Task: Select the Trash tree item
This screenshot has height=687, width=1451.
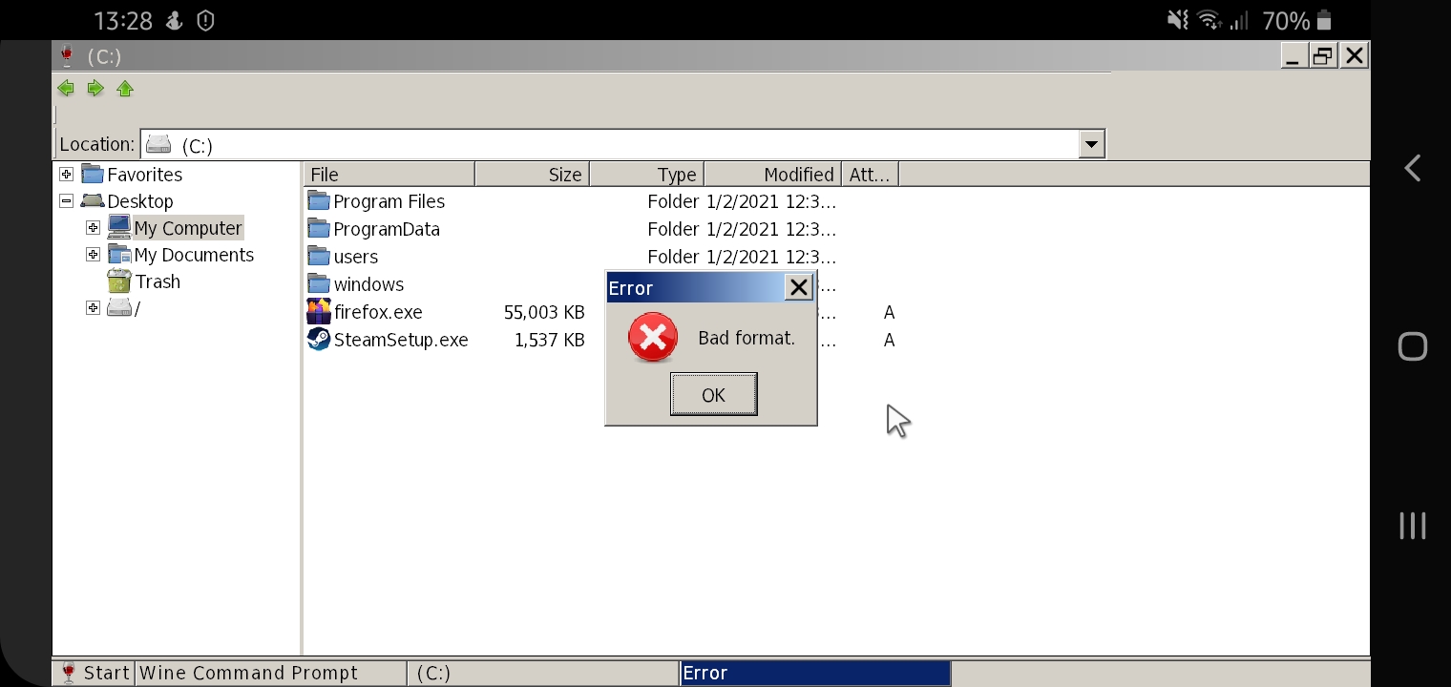Action: [x=158, y=281]
